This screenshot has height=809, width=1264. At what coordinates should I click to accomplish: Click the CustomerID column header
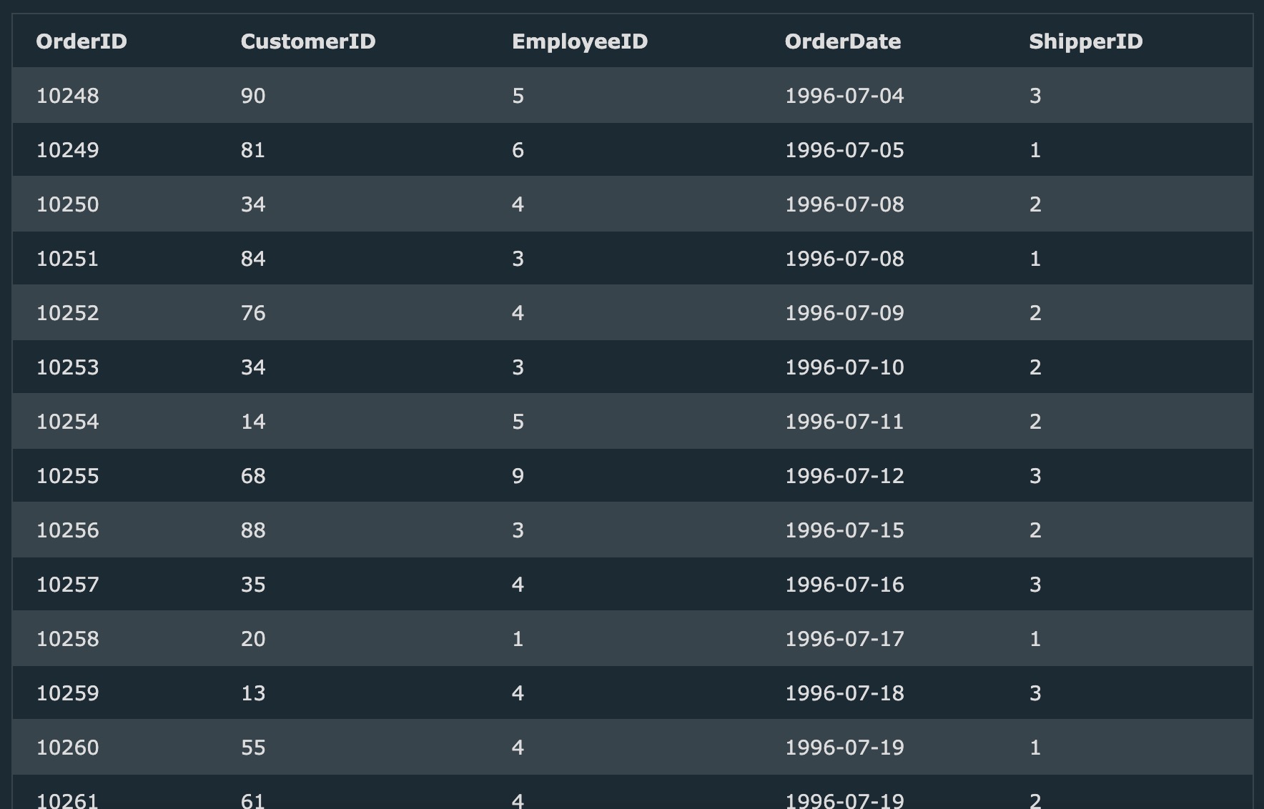pyautogui.click(x=307, y=41)
